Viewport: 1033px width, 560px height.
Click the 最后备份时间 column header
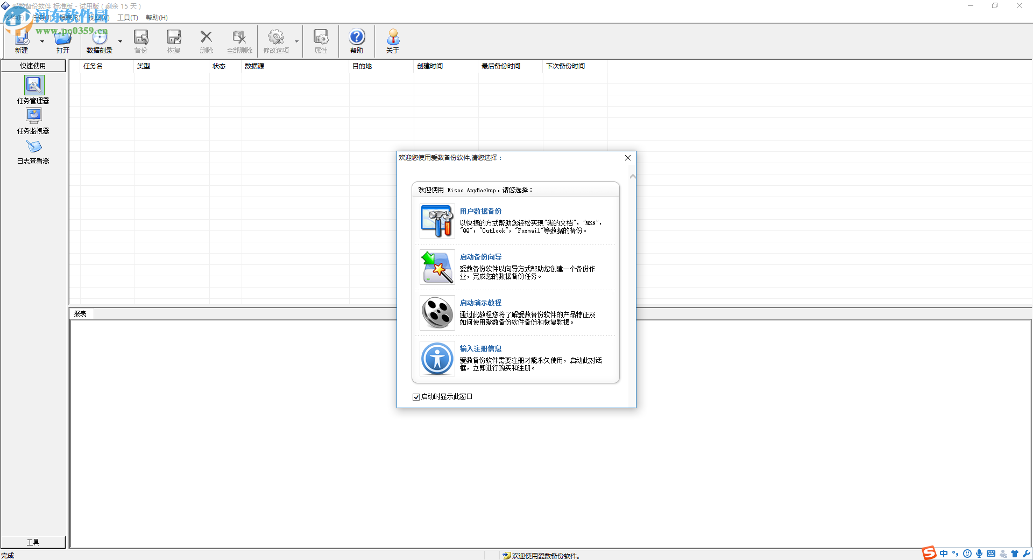tap(510, 66)
